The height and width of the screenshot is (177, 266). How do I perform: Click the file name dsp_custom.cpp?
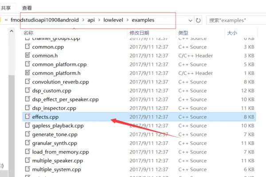(52, 90)
